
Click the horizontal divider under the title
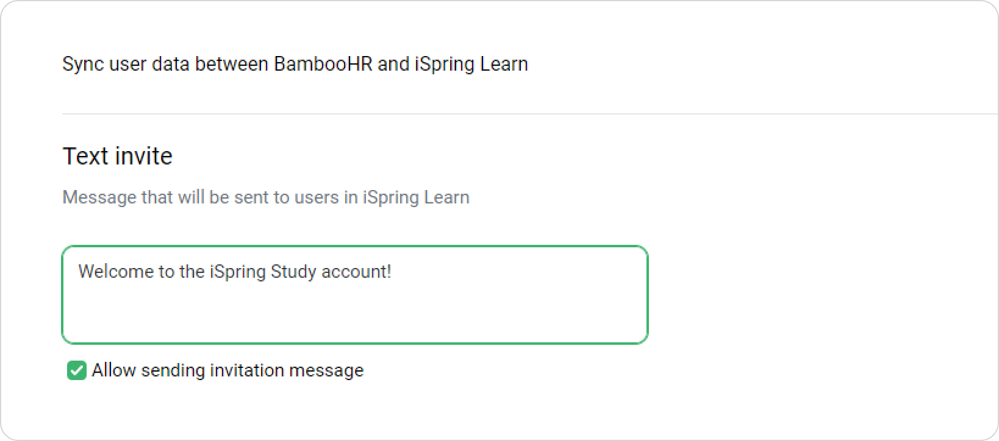coord(530,114)
